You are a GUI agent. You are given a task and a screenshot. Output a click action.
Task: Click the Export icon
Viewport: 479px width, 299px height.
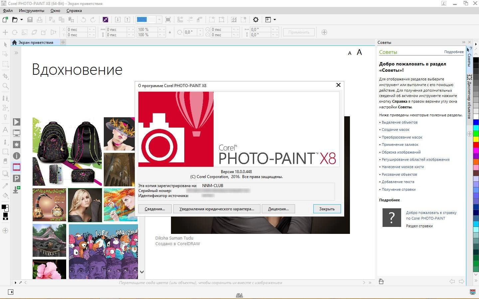[x=127, y=20]
